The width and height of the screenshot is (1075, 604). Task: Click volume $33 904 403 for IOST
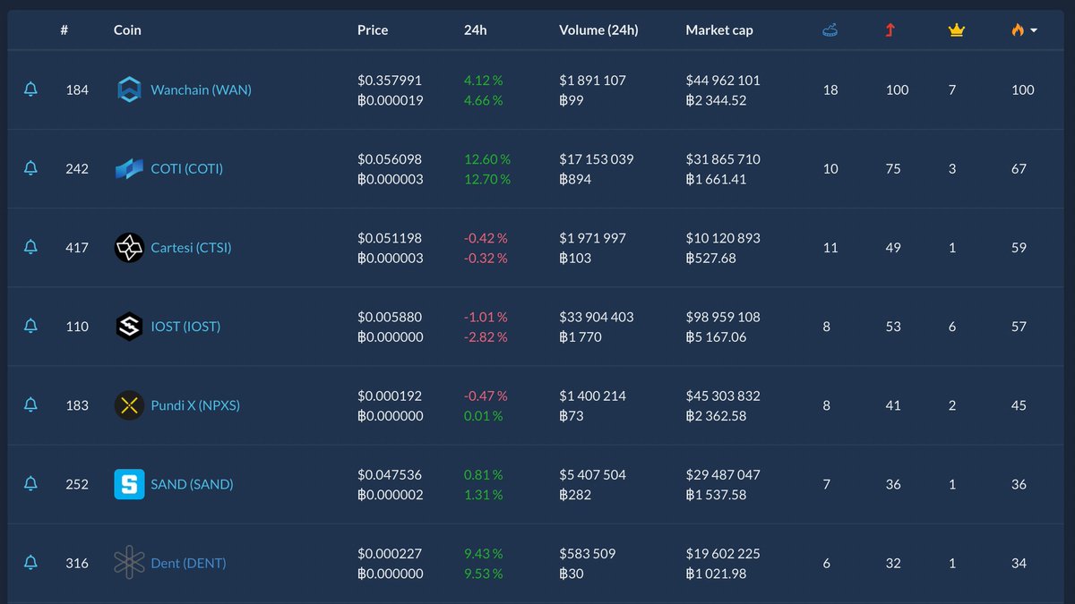[x=597, y=317]
